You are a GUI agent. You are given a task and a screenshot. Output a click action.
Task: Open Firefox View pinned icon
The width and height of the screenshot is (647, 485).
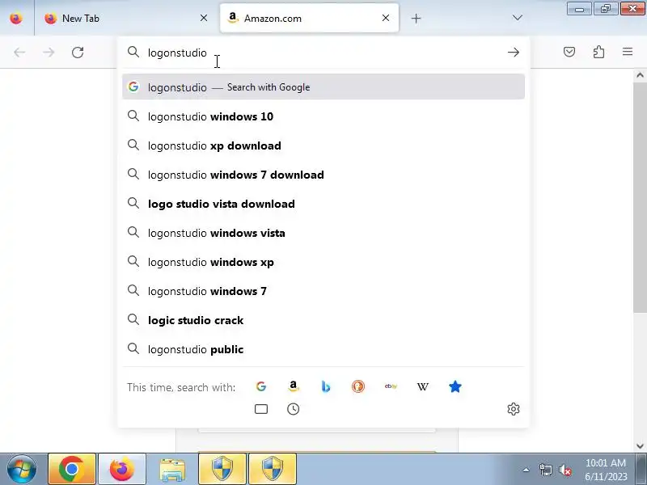16,18
